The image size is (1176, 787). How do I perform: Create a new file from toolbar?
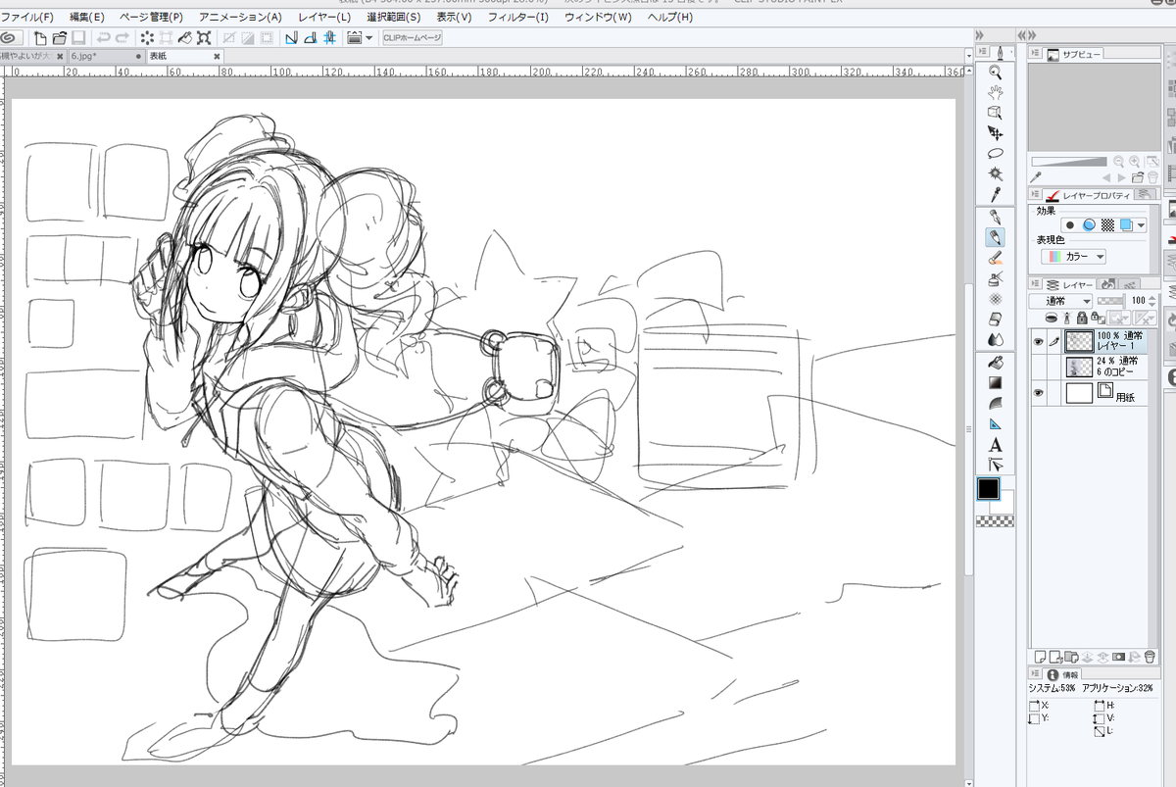pos(40,38)
